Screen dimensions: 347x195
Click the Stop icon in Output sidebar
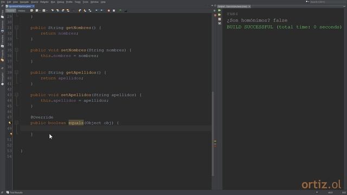[220, 19]
